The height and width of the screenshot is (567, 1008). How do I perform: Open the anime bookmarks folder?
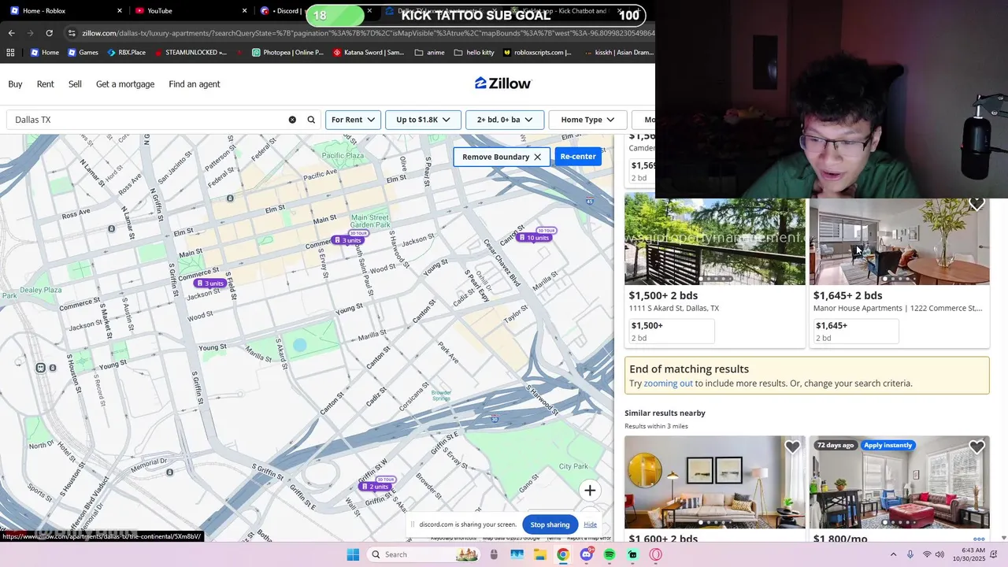pos(430,53)
